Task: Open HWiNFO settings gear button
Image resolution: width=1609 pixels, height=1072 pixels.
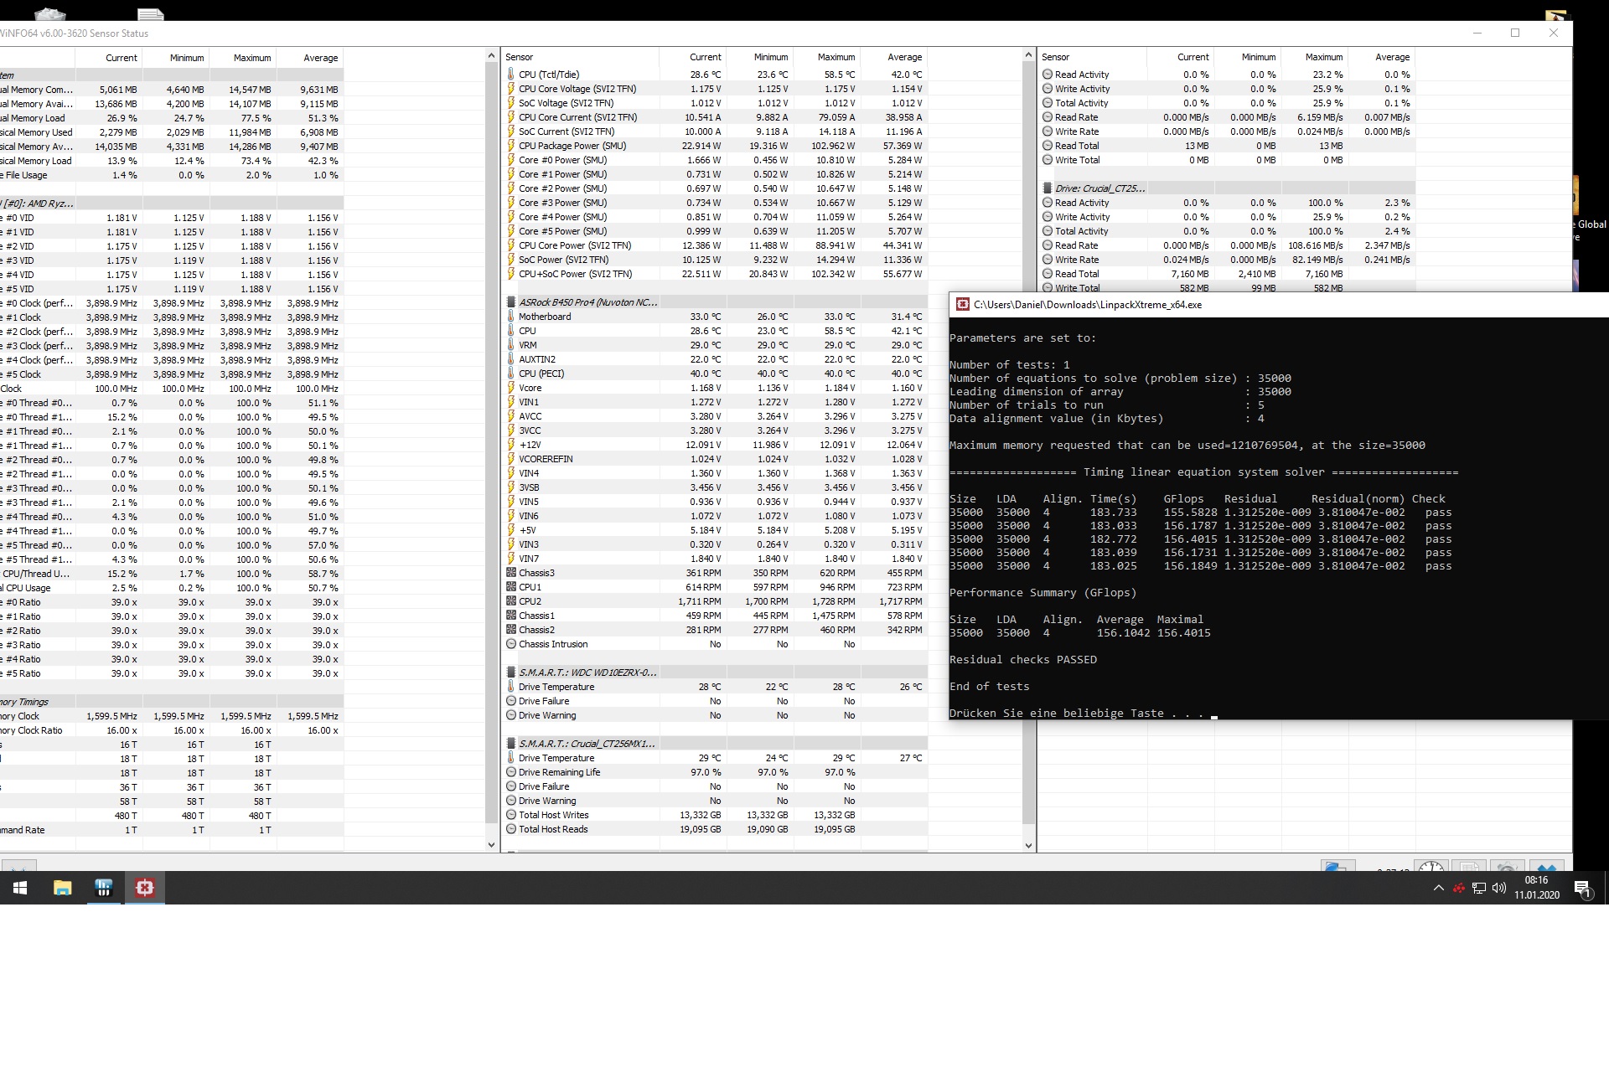Action: tap(1506, 867)
